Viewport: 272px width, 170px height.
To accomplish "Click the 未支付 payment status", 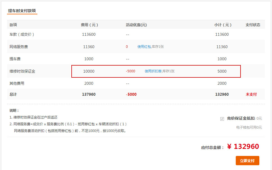I will [x=251, y=94].
